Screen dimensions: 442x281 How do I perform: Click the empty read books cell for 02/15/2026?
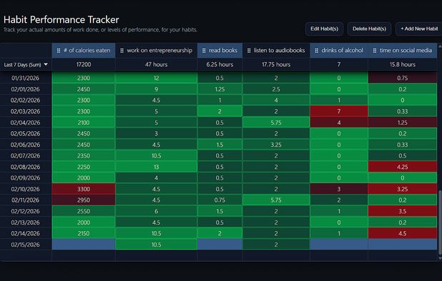(220, 245)
